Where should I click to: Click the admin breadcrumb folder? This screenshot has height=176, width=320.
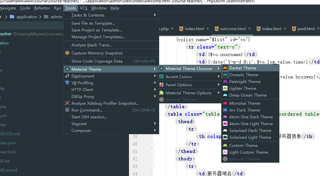tap(53, 17)
